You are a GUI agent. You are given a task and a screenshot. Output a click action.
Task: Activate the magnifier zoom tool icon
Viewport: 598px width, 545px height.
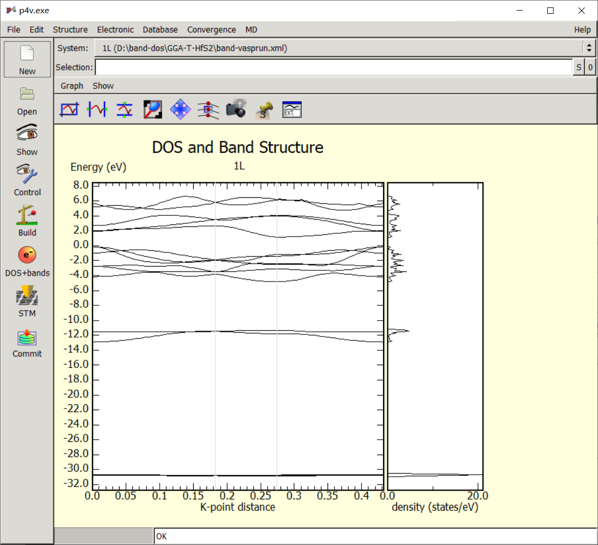click(152, 110)
